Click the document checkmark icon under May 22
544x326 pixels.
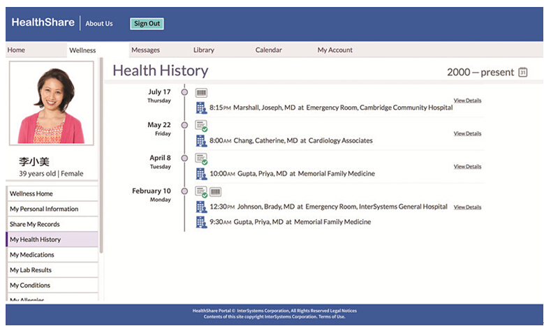click(x=201, y=126)
